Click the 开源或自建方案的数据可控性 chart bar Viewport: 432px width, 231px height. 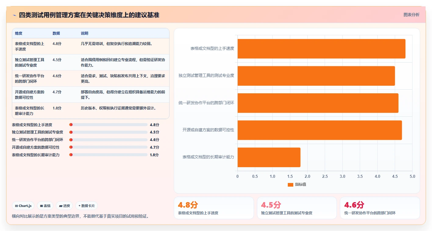[x=320, y=130]
